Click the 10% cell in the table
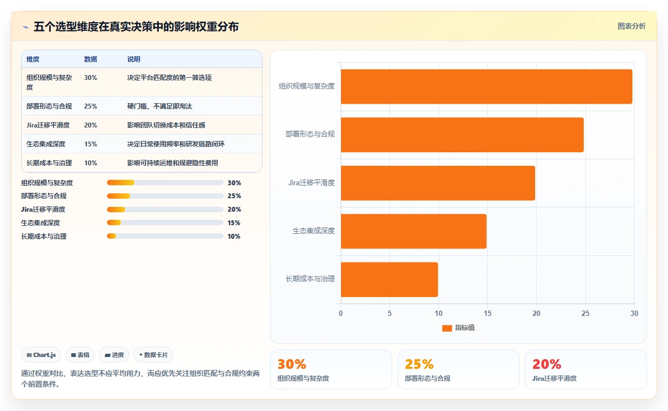Screen dimensions: 668x411 91,163
